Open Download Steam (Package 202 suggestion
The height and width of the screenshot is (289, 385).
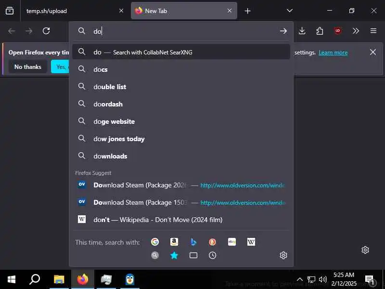[181, 185]
